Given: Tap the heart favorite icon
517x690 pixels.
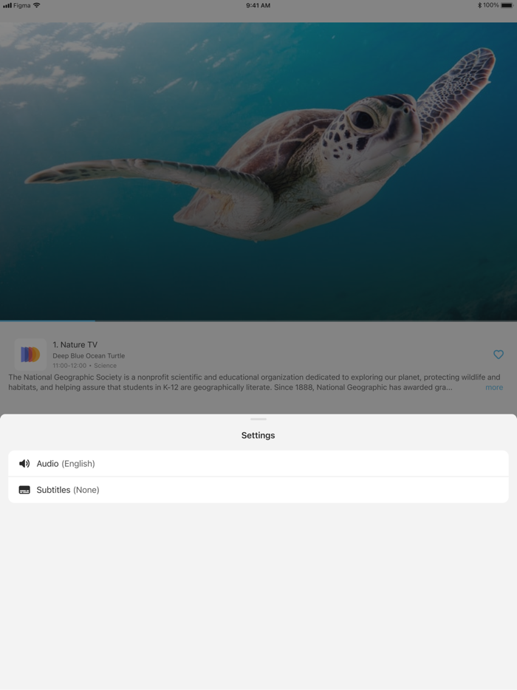Looking at the screenshot, I should pyautogui.click(x=498, y=355).
